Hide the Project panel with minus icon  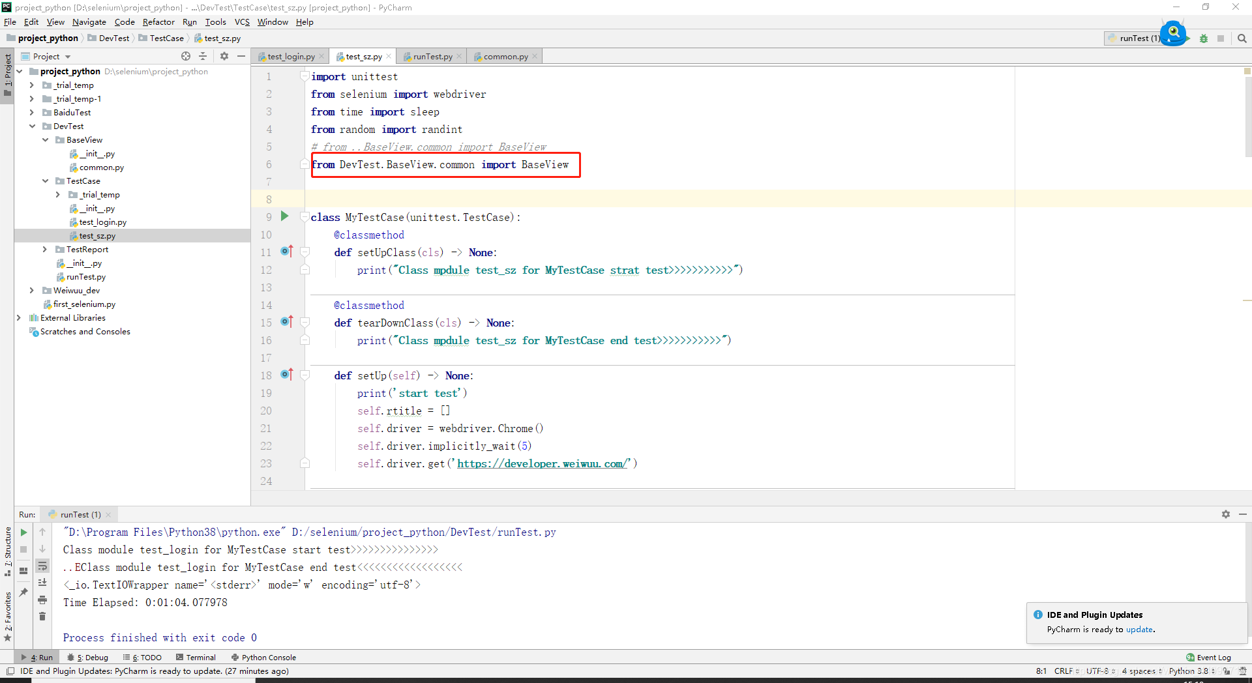(241, 56)
